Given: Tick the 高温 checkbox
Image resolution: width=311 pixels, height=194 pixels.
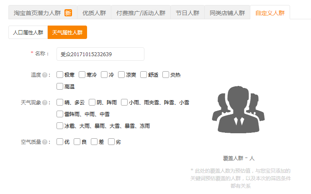Looking at the screenshot, I should click(x=60, y=87).
